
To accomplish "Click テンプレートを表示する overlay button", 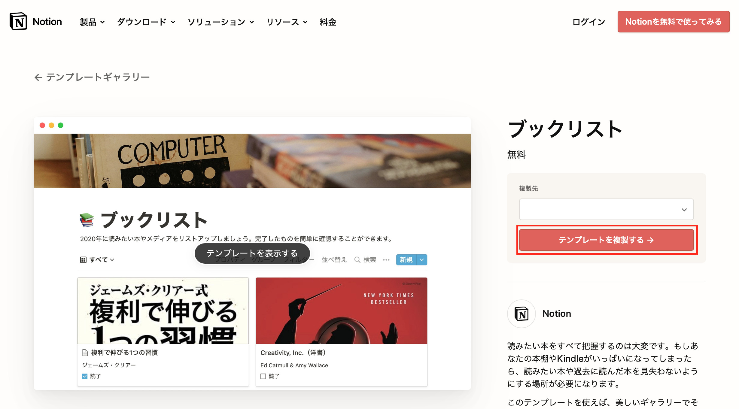I will coord(252,253).
